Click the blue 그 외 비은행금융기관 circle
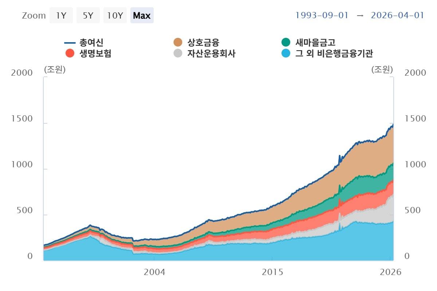The width and height of the screenshot is (437, 291). pos(286,53)
